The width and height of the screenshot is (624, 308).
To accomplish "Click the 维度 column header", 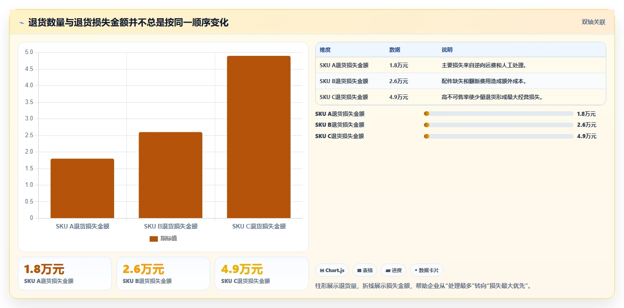I will point(325,50).
